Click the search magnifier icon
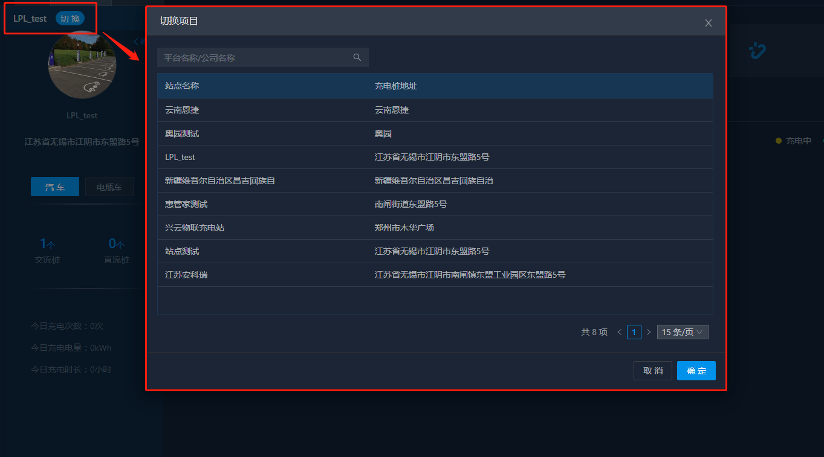This screenshot has width=824, height=457. pos(357,57)
